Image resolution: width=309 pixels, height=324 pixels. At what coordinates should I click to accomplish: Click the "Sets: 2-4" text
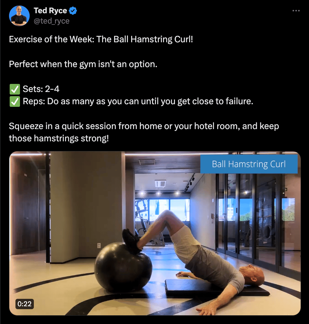pyautogui.click(x=41, y=89)
